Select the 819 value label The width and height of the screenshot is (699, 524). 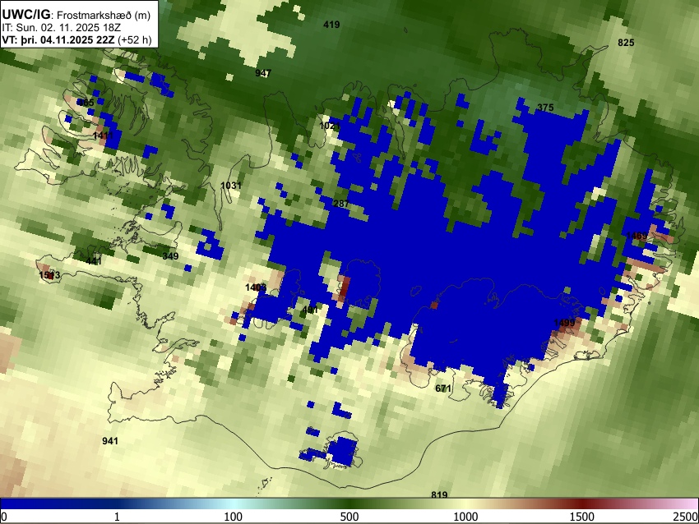tap(439, 494)
